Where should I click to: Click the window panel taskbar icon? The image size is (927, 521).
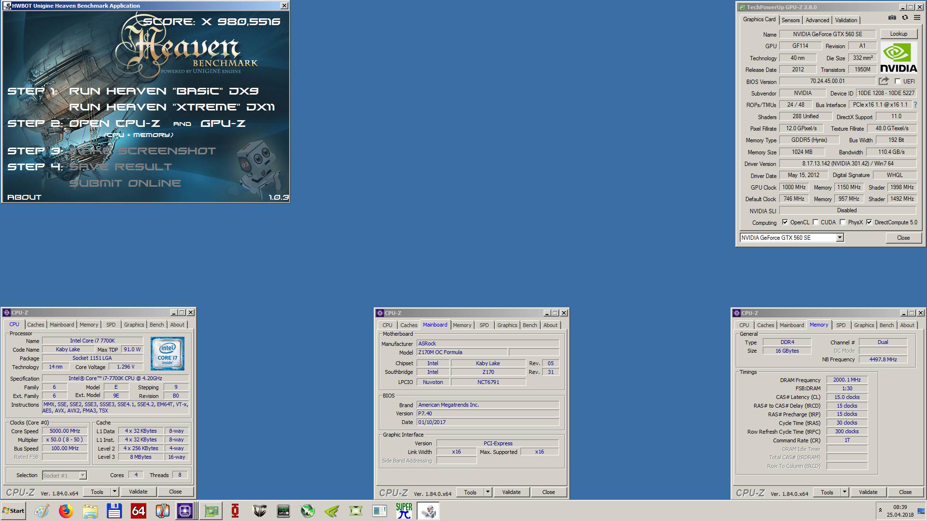pyautogui.click(x=379, y=511)
